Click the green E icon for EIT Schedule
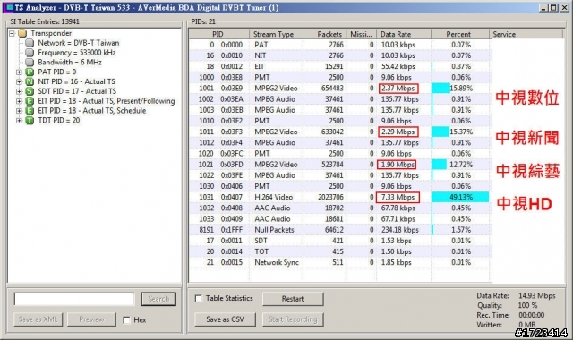 pyautogui.click(x=30, y=111)
